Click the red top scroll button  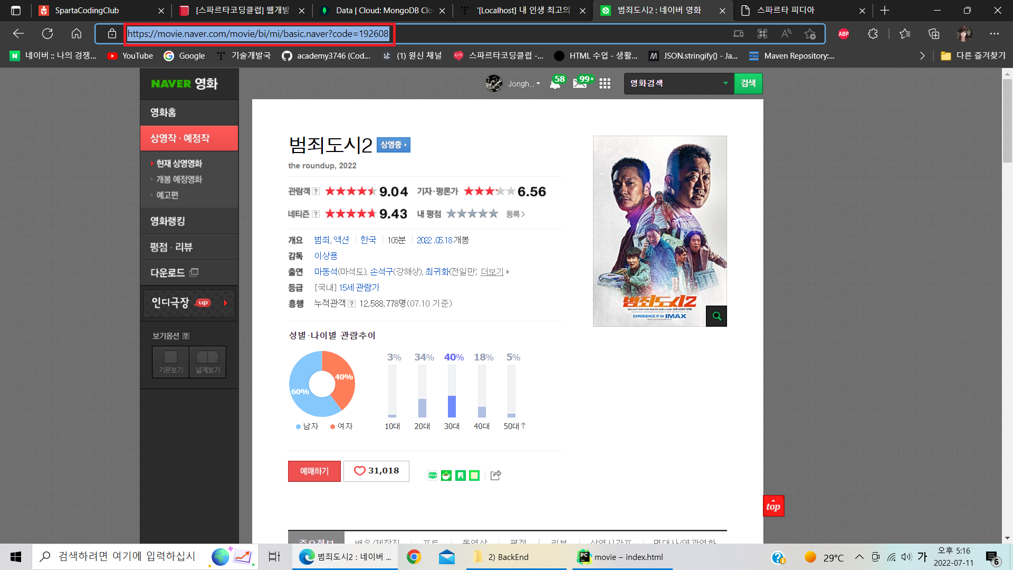[x=773, y=506]
